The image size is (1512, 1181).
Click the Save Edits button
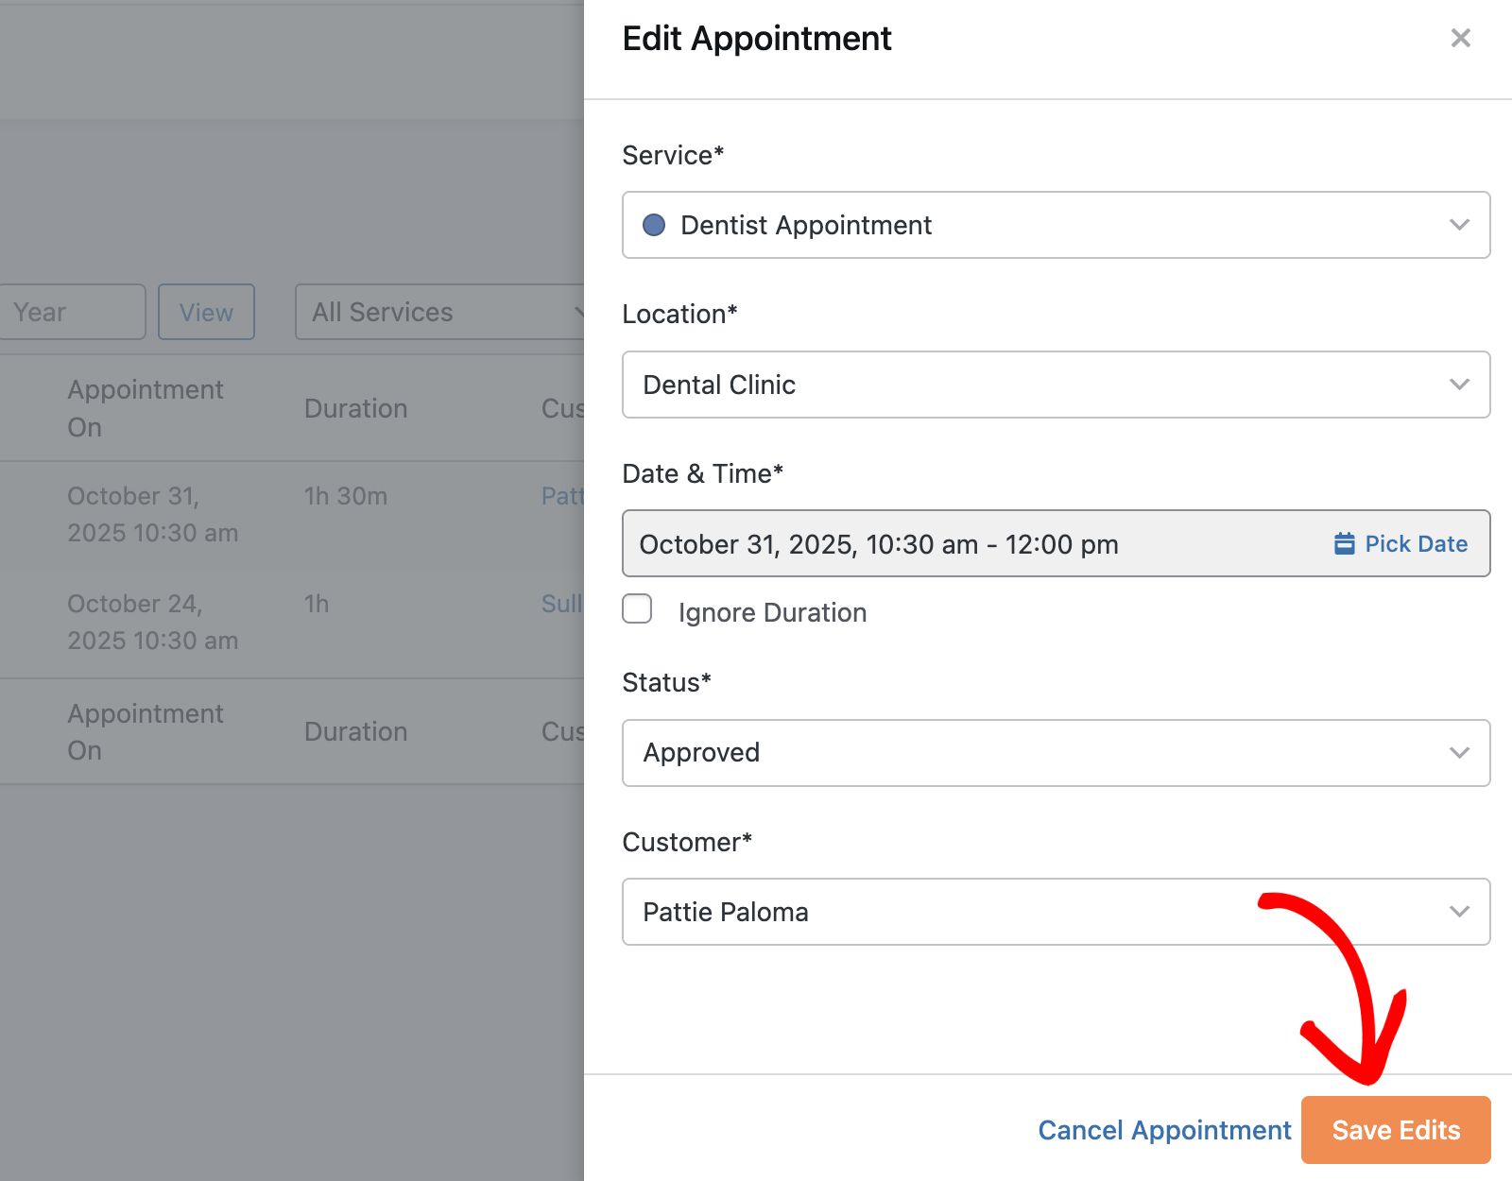tap(1396, 1129)
